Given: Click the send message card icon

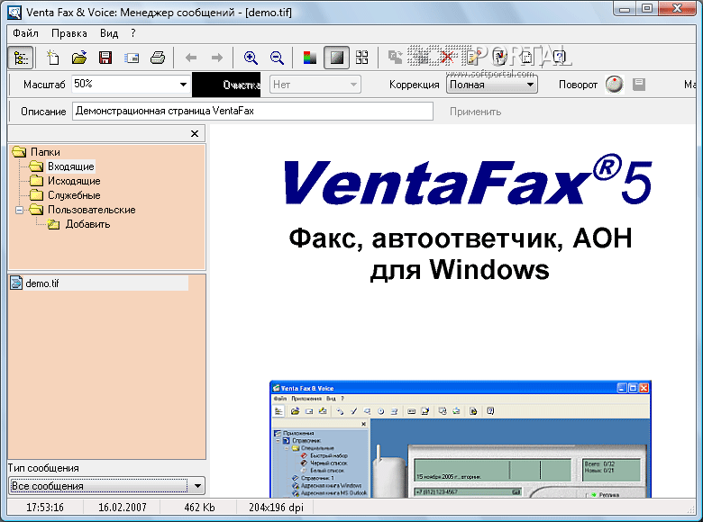Looking at the screenshot, I should tap(132, 58).
